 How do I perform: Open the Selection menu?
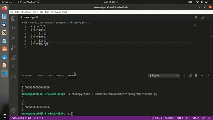pos(26,12)
